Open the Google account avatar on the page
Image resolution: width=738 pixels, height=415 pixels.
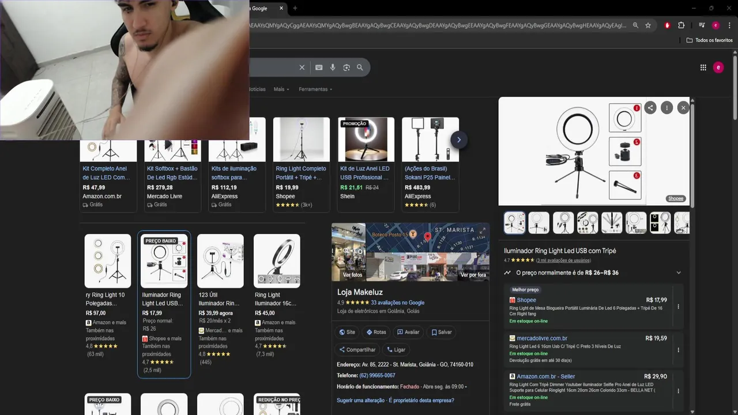718,67
